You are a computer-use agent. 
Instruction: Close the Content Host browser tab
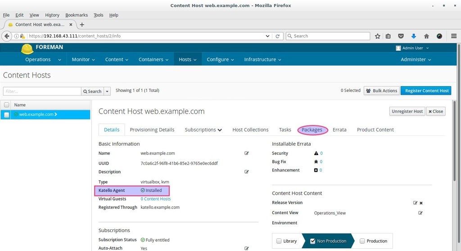pyautogui.click(x=71, y=25)
